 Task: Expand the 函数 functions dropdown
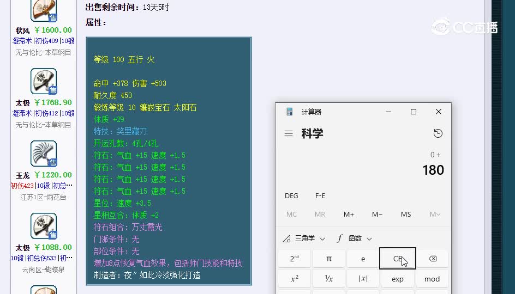coord(355,238)
